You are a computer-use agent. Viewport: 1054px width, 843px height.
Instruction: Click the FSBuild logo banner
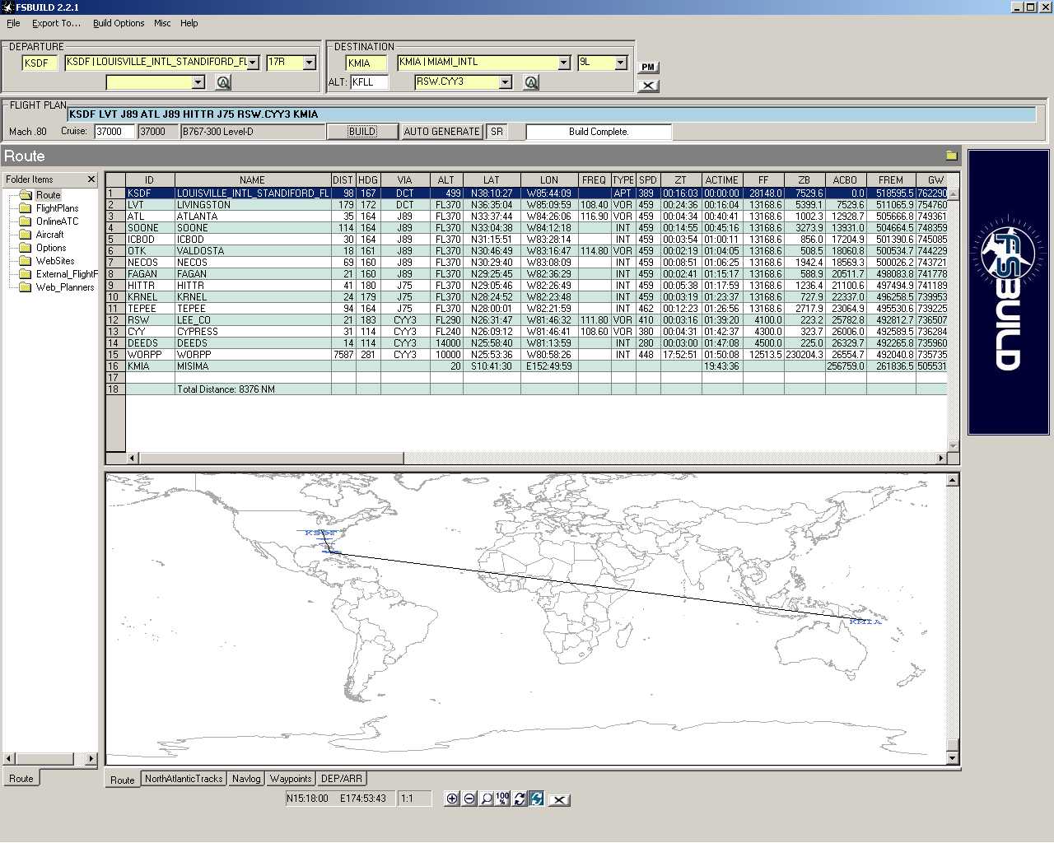[1009, 291]
